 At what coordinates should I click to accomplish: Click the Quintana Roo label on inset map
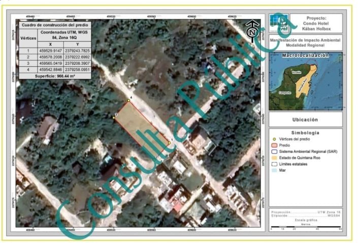coord(303,86)
